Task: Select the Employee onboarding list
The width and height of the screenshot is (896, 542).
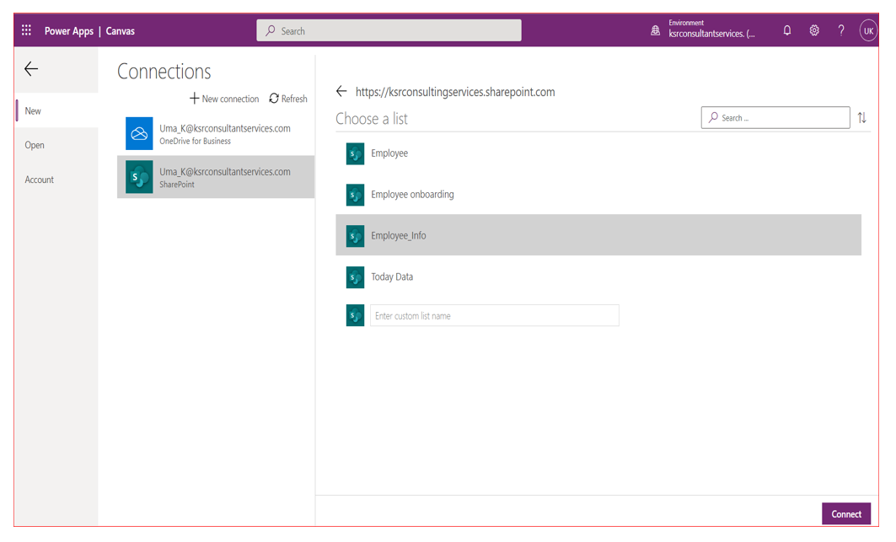Action: [598, 195]
